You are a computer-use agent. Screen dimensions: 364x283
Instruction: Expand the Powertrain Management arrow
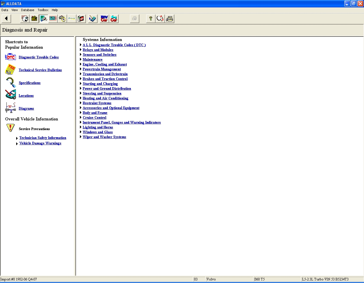81,69
